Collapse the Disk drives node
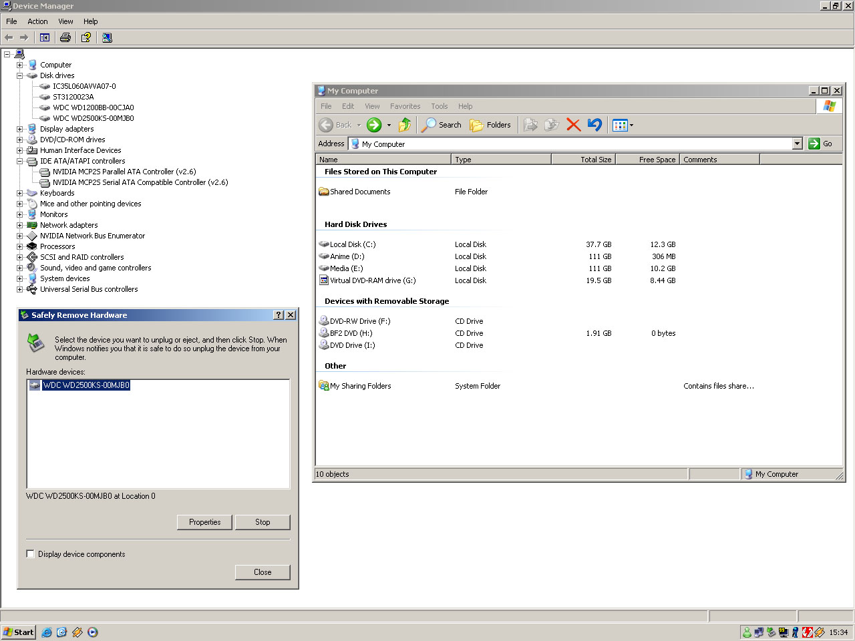Screen dimensions: 855x641 tap(20, 75)
